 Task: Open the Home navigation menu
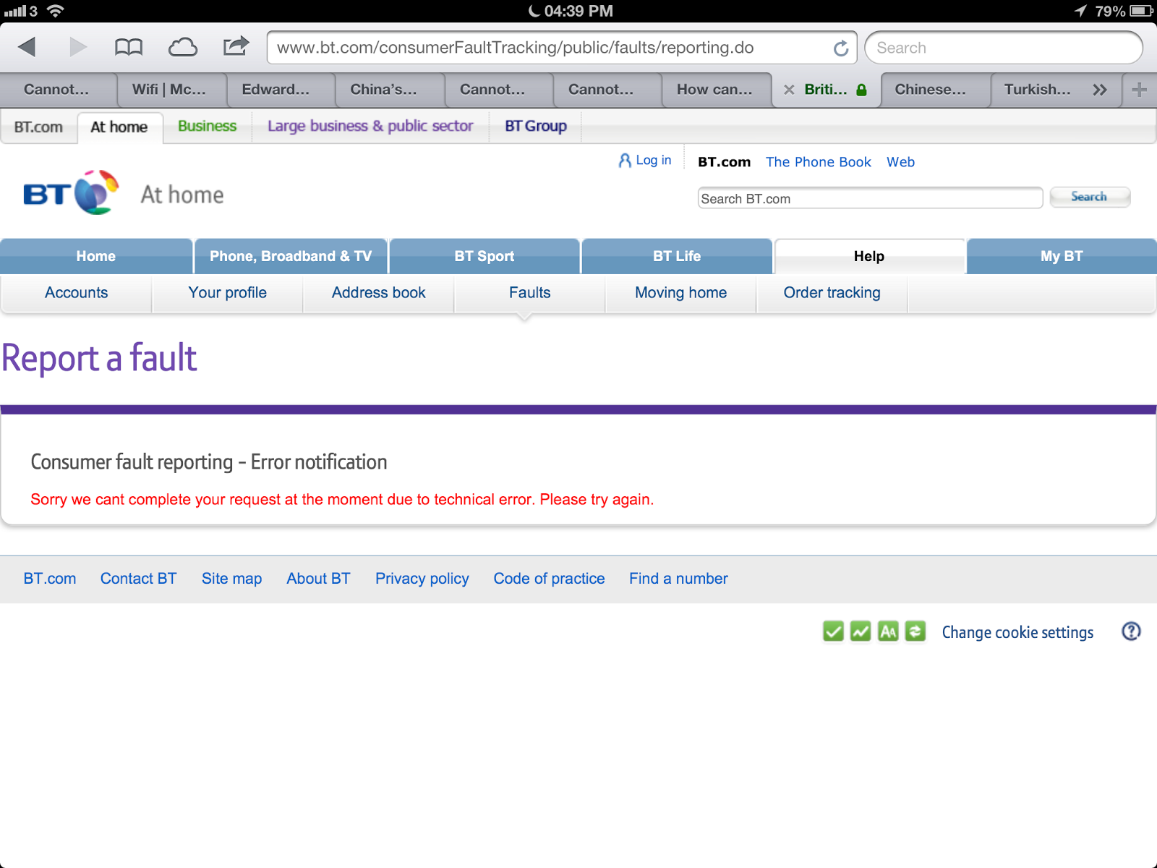pyautogui.click(x=96, y=256)
